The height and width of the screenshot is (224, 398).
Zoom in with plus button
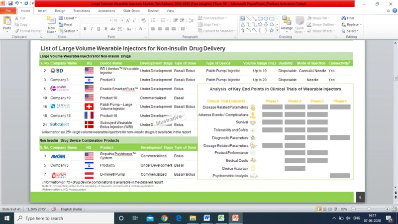point(387,209)
